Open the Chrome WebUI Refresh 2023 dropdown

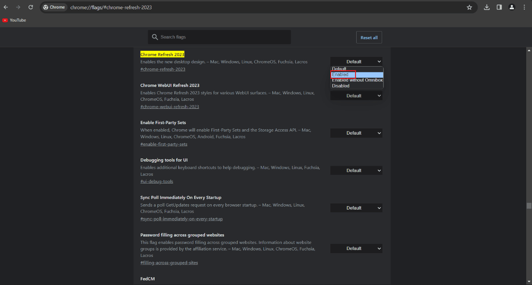pyautogui.click(x=356, y=96)
